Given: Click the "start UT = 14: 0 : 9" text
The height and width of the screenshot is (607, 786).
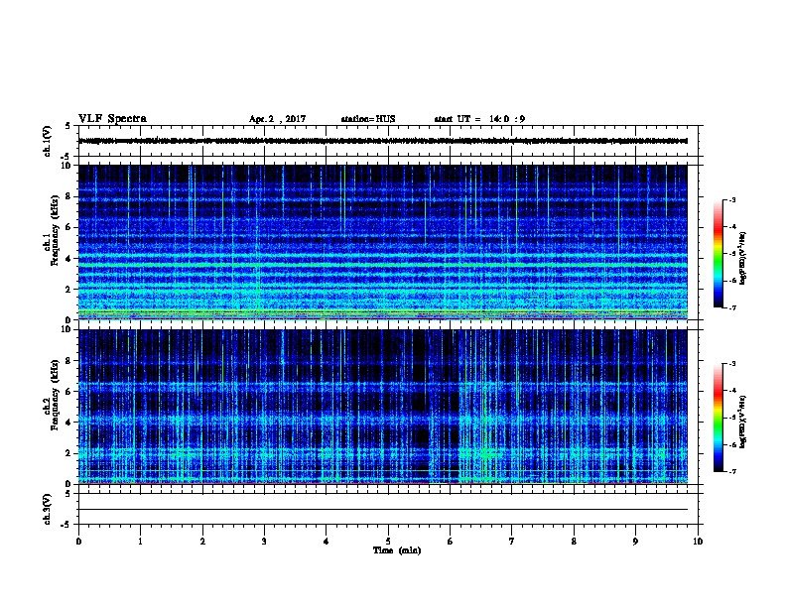Looking at the screenshot, I should (x=479, y=119).
